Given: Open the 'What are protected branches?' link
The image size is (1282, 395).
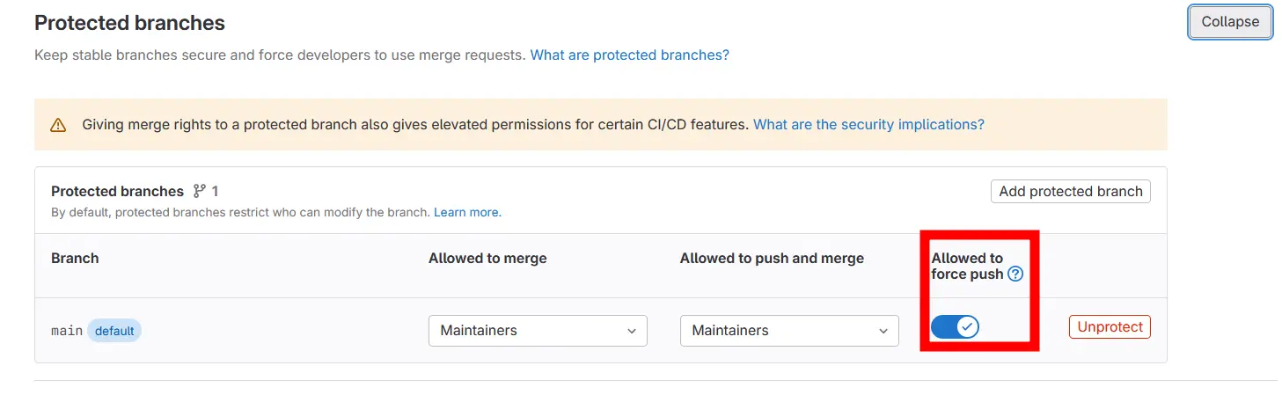Looking at the screenshot, I should 629,55.
